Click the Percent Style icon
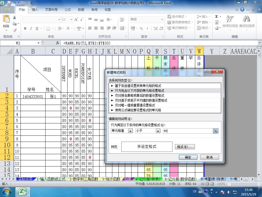The height and width of the screenshot is (197, 262). (x=141, y=28)
